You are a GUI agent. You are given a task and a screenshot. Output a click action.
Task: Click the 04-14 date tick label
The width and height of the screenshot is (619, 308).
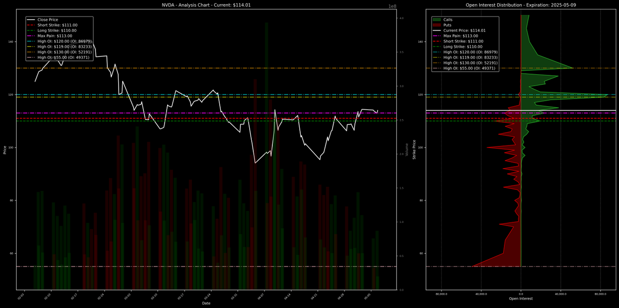click(x=288, y=297)
